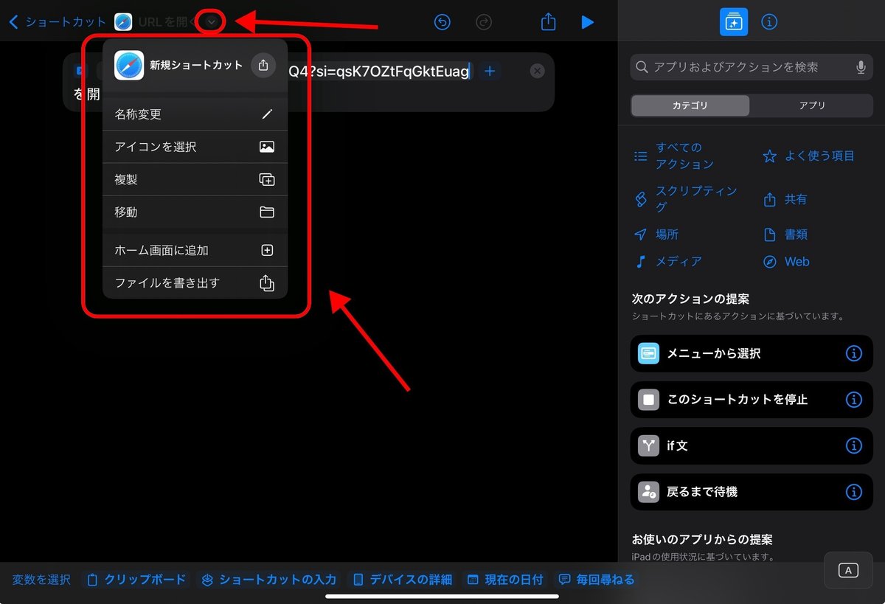
Task: Switch to the アプリ segment
Action: pyautogui.click(x=812, y=105)
